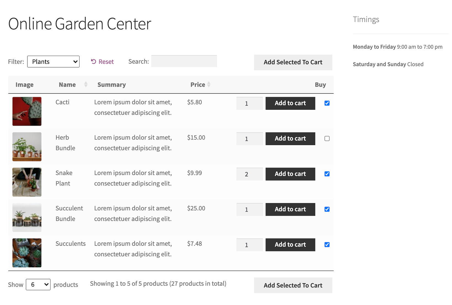Screen dimensions: 452x305
Task: Expand the Show products count dropdown
Action: click(38, 284)
